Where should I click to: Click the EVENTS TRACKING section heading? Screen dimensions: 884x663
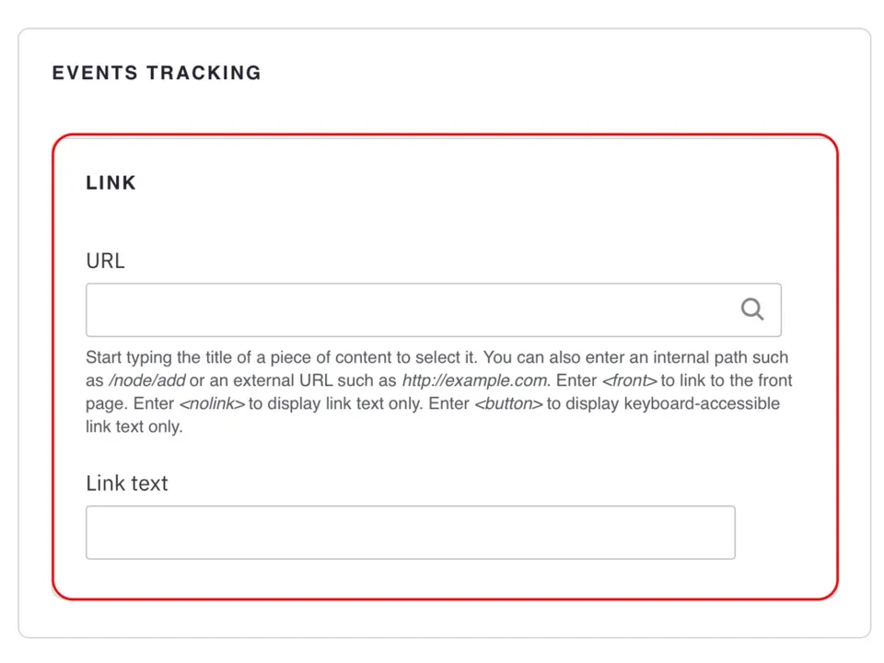[x=157, y=73]
